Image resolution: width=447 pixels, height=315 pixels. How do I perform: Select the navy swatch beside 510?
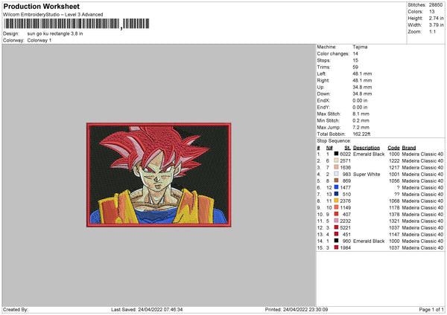336,194
